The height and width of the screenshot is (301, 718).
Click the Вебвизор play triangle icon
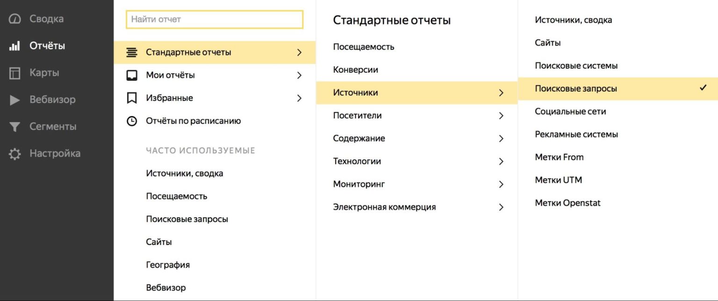15,100
